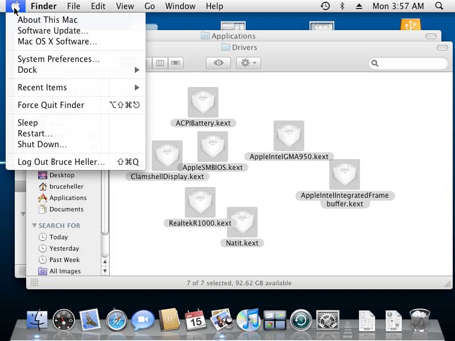Launch Safari compass icon in Dock
The height and width of the screenshot is (341, 455).
click(x=117, y=320)
